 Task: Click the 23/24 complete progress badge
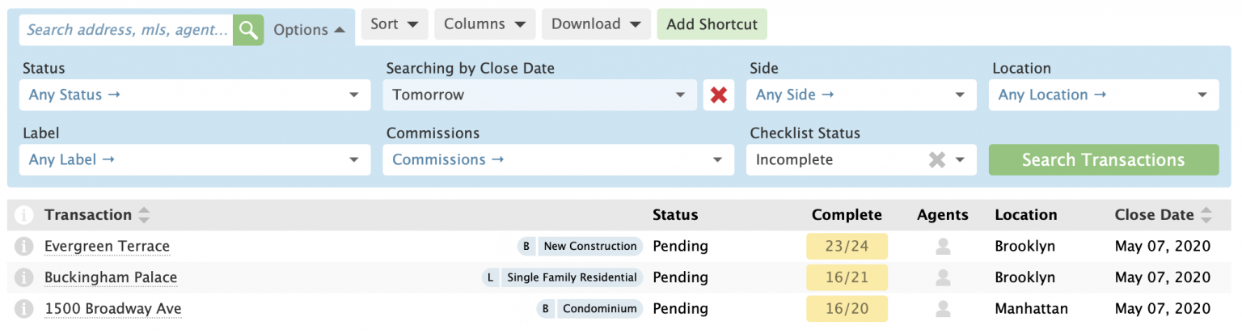pyautogui.click(x=847, y=246)
